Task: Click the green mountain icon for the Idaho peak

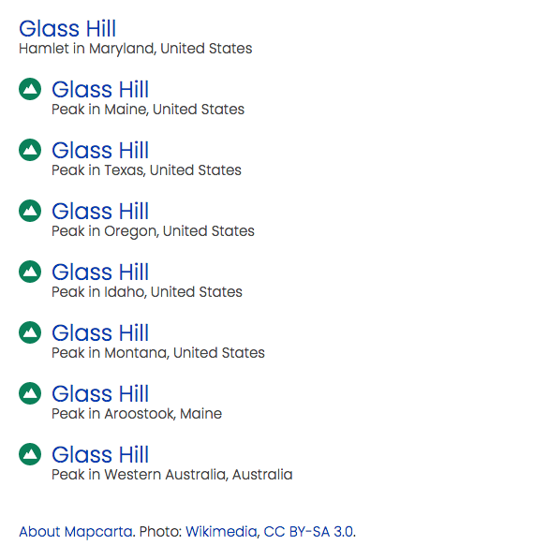Action: (30, 272)
